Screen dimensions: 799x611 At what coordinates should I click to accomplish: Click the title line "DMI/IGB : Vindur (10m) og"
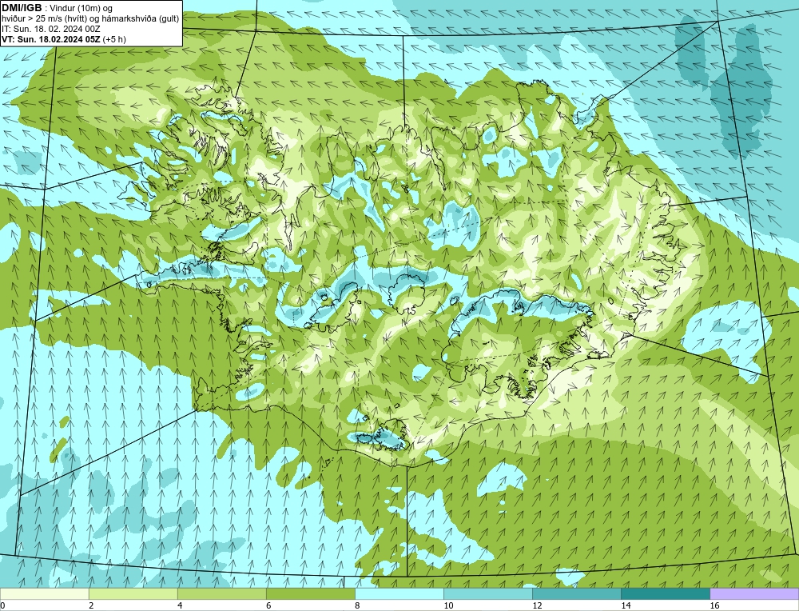[57, 8]
